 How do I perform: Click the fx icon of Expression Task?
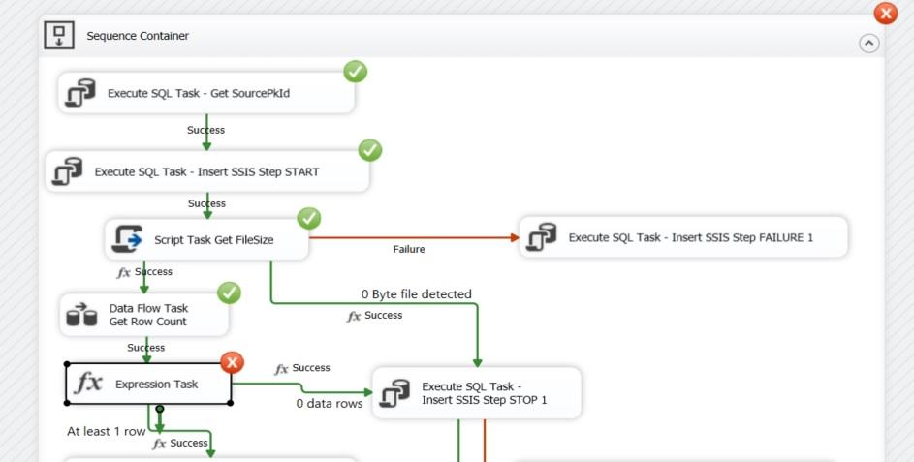click(88, 384)
